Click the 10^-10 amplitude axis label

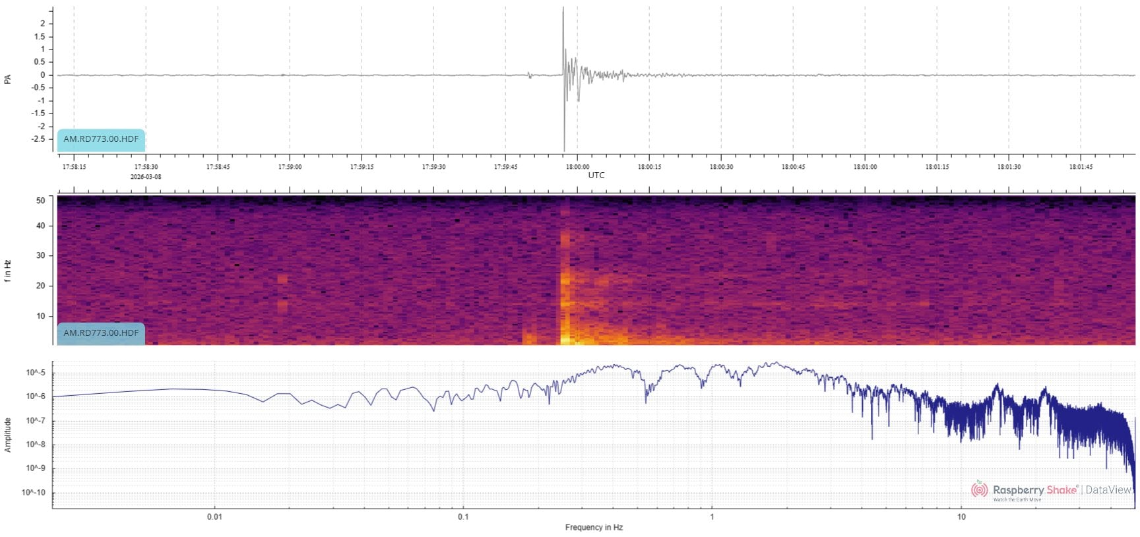pos(34,493)
